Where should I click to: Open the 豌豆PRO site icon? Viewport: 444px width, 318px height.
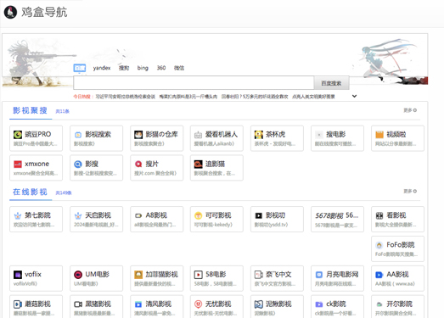18,135
